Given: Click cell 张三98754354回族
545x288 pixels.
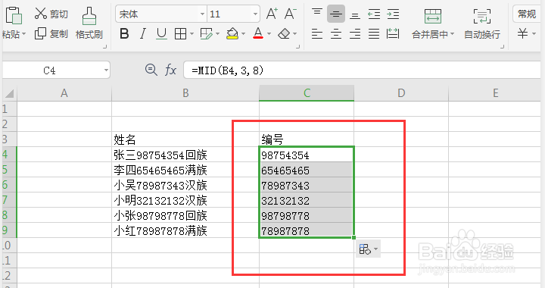Looking at the screenshot, I should click(x=185, y=155).
